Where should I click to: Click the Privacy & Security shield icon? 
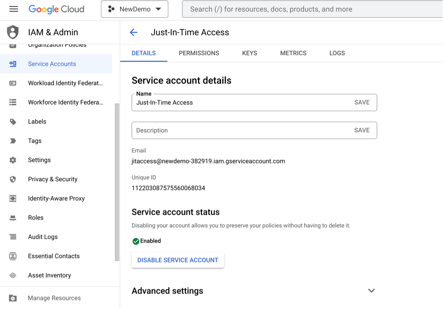pos(13,179)
